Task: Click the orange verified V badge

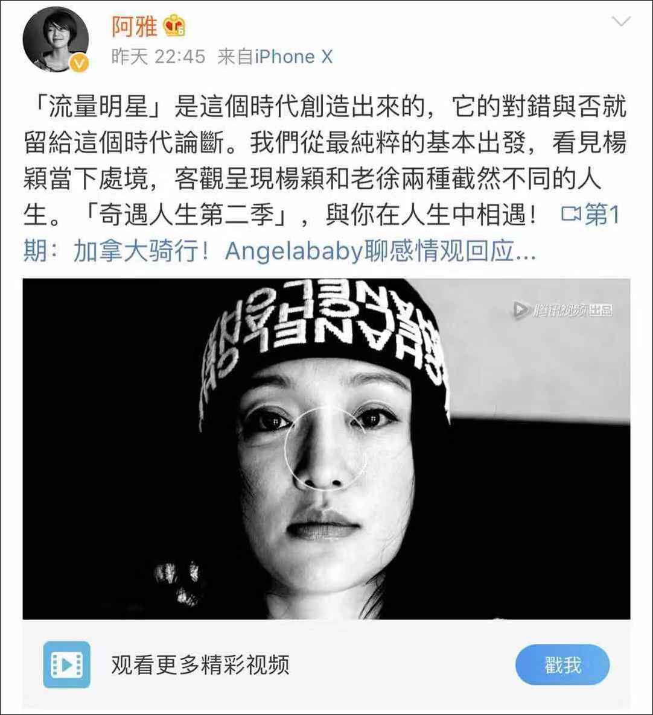Action: (80, 63)
